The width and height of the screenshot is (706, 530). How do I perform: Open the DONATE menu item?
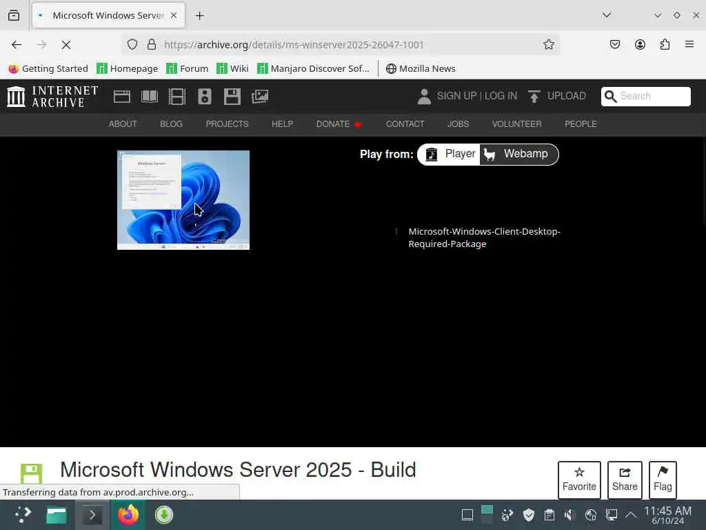(x=333, y=124)
